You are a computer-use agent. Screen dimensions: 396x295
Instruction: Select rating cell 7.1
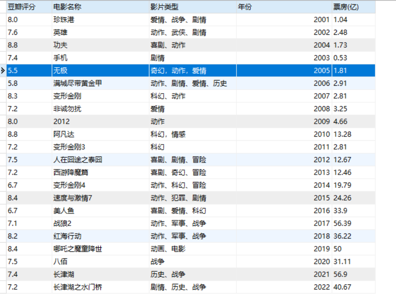click(29, 223)
